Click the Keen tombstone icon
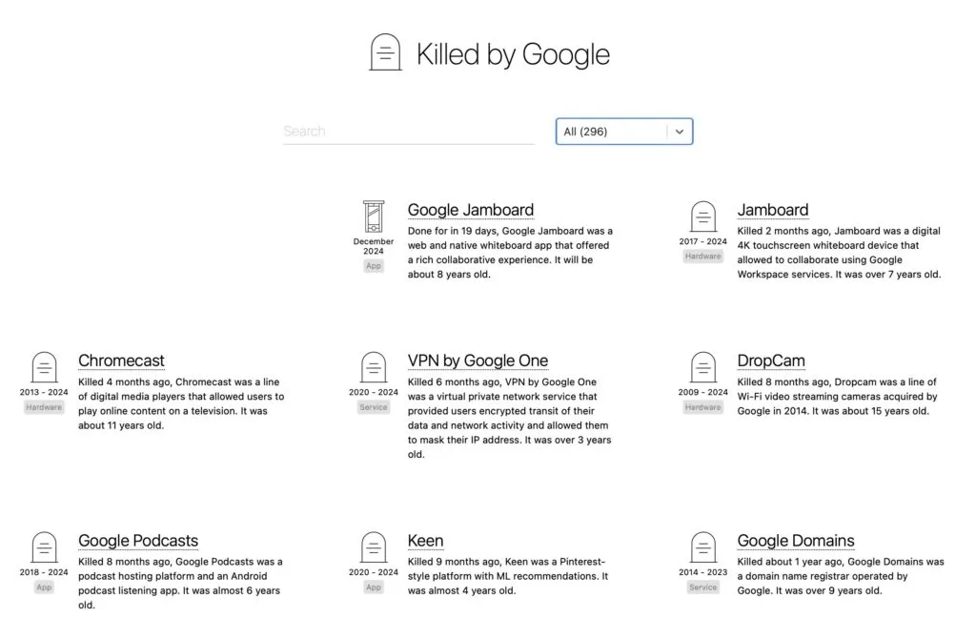Screen dimensions: 976x639 coord(373,547)
